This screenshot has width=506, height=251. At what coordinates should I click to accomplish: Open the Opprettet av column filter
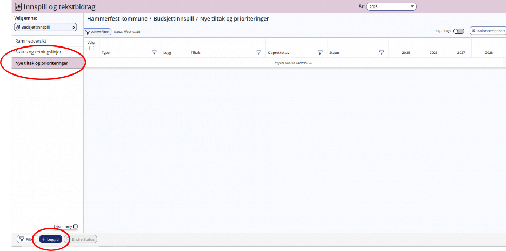[x=320, y=53]
